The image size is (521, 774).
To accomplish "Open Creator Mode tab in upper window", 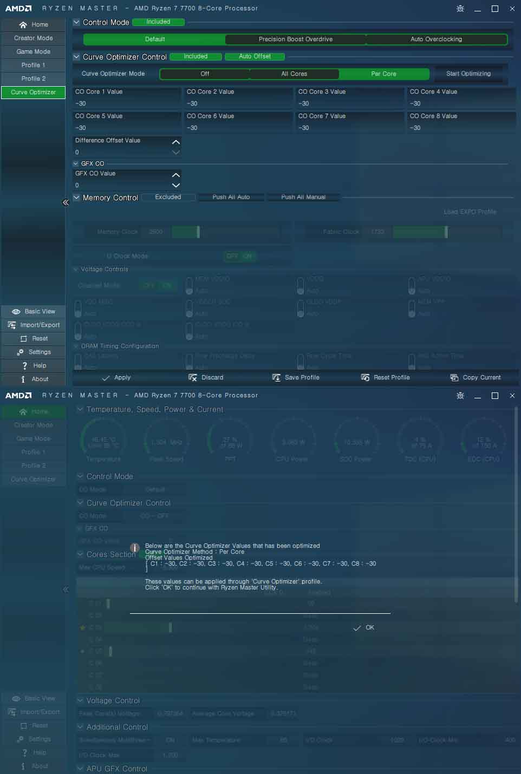I will pos(33,38).
